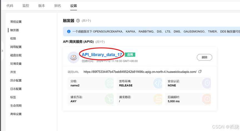Open 权限 settings
The height and width of the screenshot is (131, 240).
click(x=13, y=38)
